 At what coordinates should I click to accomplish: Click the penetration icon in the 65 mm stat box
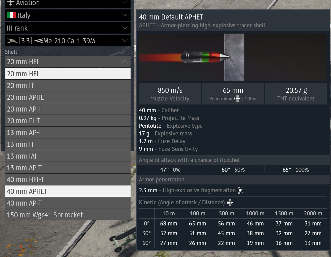237,99
